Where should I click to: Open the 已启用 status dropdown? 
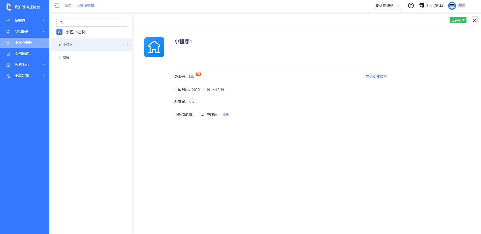click(458, 20)
